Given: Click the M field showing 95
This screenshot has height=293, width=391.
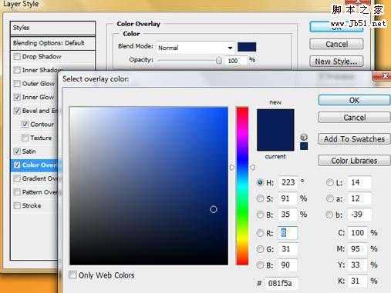Looking at the screenshot, I should [x=358, y=248].
